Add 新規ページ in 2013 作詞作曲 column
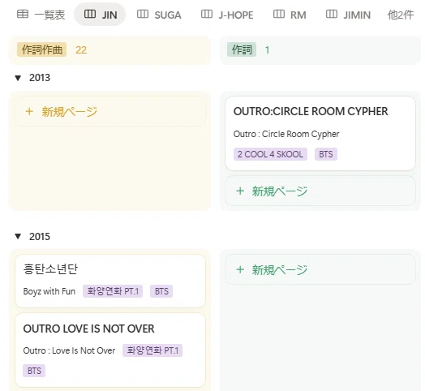The image size is (425, 391). 110,111
